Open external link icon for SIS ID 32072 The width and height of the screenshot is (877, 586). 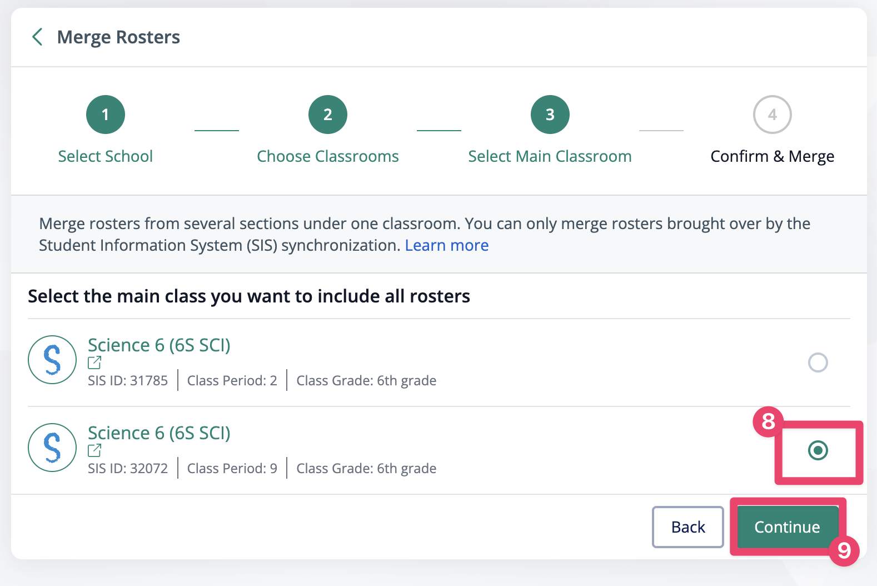tap(94, 450)
